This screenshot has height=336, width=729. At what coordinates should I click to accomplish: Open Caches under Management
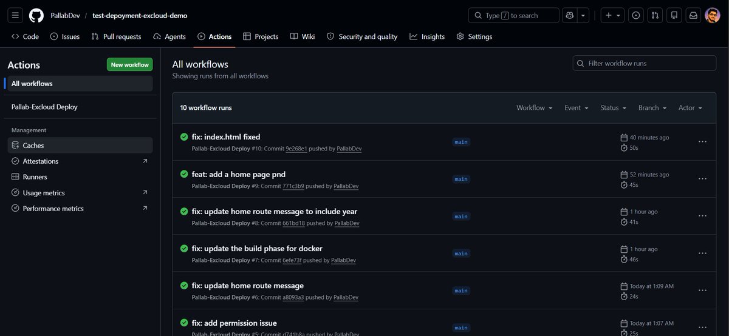(x=80, y=146)
